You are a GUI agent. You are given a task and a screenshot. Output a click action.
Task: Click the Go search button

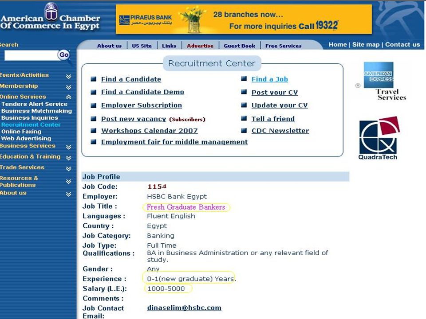(x=64, y=55)
